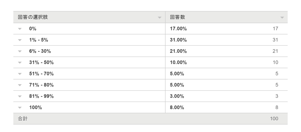Click the 17.00% percentage cell
Screen dimensions: 301x132
[178, 29]
